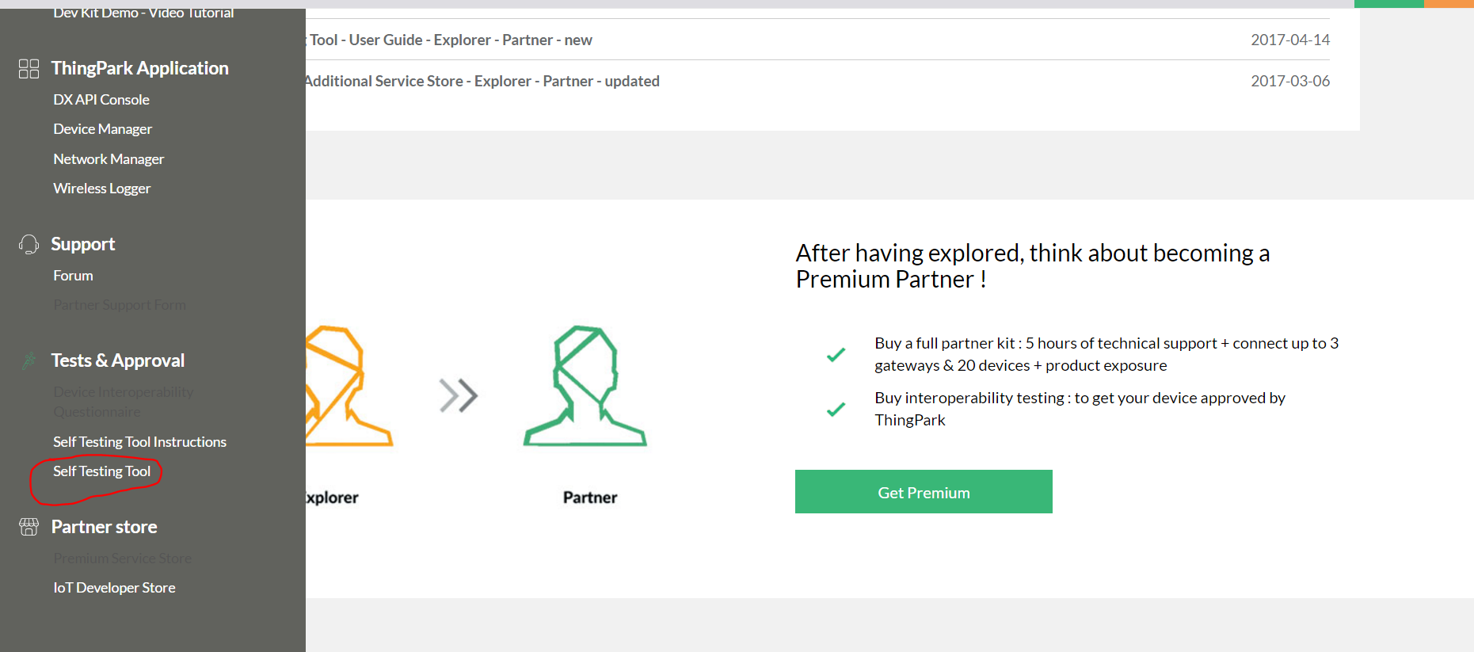The height and width of the screenshot is (652, 1474).
Task: Open the Additional Service Store document row
Action: [x=817, y=81]
